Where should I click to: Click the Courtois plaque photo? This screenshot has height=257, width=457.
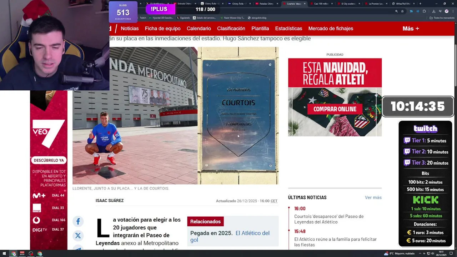coord(238,116)
